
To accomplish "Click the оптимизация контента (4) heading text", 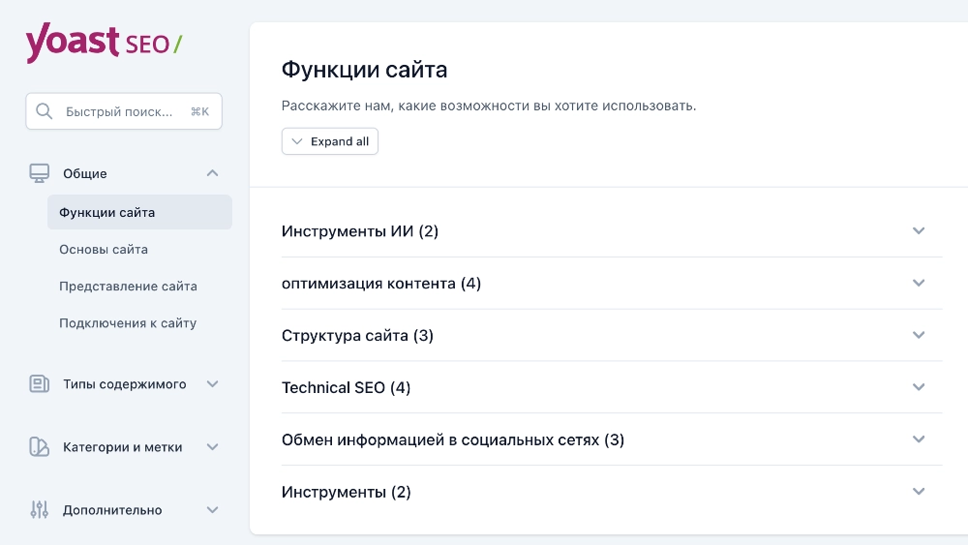I will (x=380, y=284).
